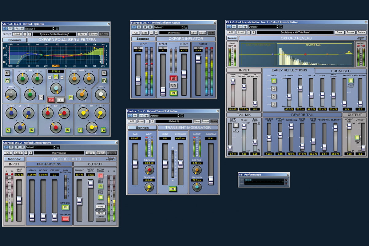Select the first early reflections shape in Reverb
369x246 pixels.
[274, 81]
